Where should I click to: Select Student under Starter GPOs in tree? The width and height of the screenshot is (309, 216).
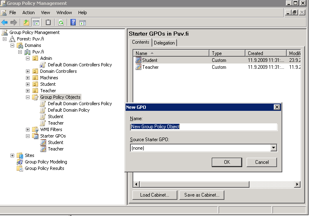55,142
